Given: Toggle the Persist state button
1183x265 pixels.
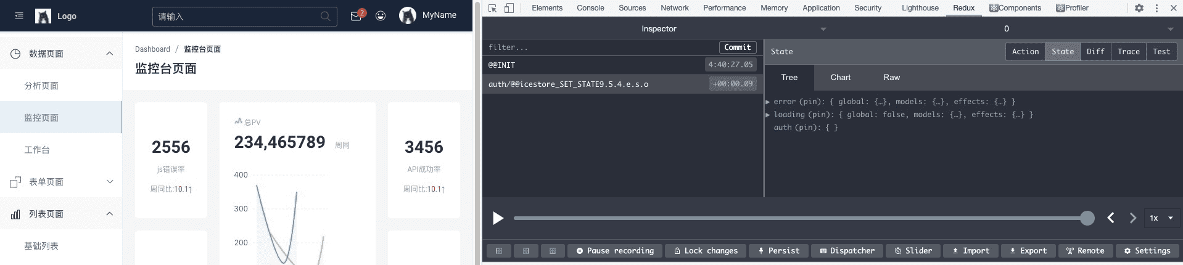Looking at the screenshot, I should tap(778, 251).
